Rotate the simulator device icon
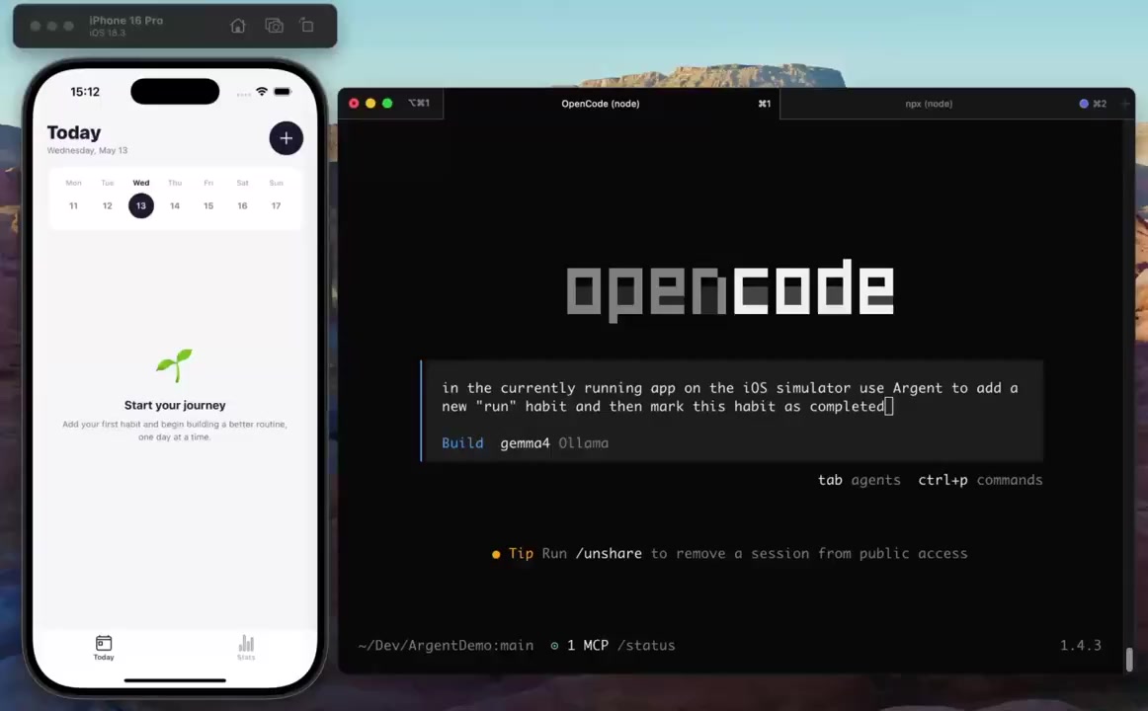The width and height of the screenshot is (1148, 711). point(307,26)
